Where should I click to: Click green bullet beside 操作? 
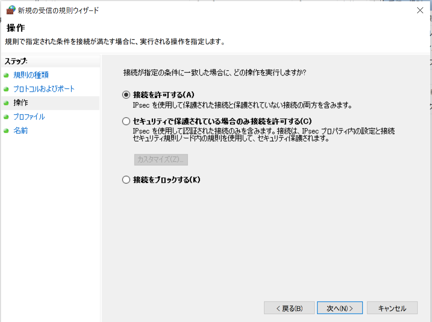click(6, 103)
